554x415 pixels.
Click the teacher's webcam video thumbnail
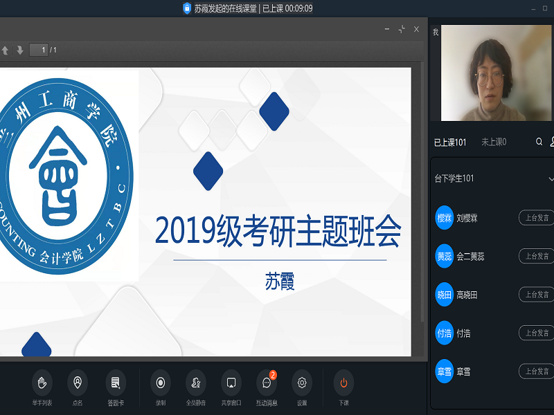[x=490, y=73]
